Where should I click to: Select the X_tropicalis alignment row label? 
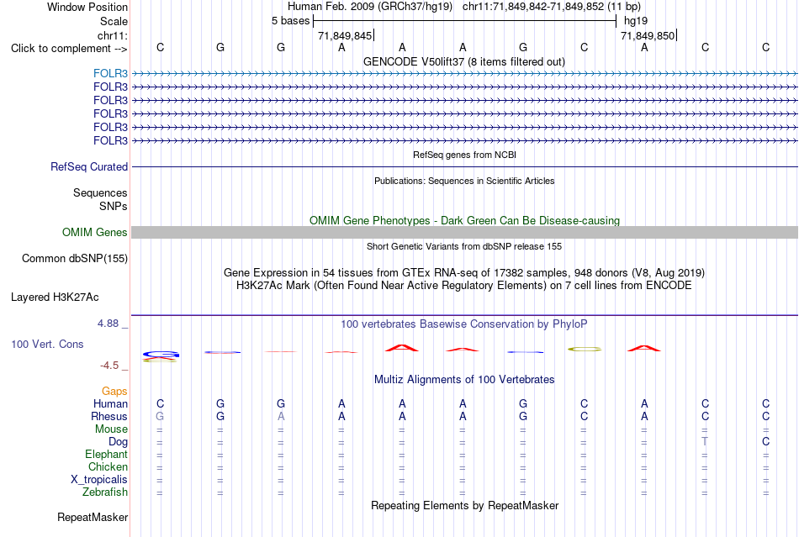click(x=99, y=480)
